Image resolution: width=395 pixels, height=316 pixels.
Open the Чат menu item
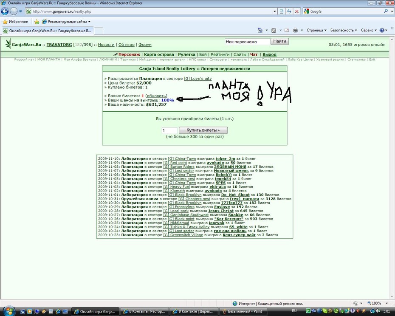coord(254,54)
